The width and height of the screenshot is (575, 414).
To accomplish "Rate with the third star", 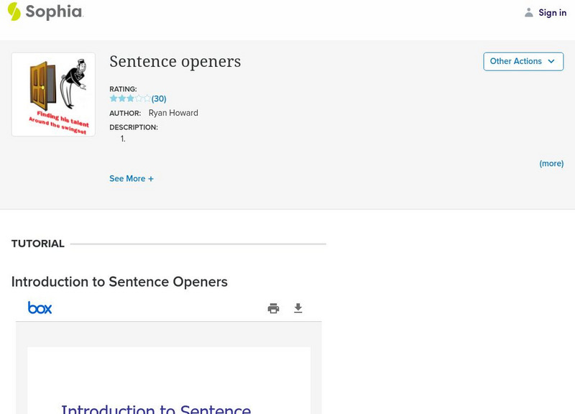I will (x=130, y=98).
